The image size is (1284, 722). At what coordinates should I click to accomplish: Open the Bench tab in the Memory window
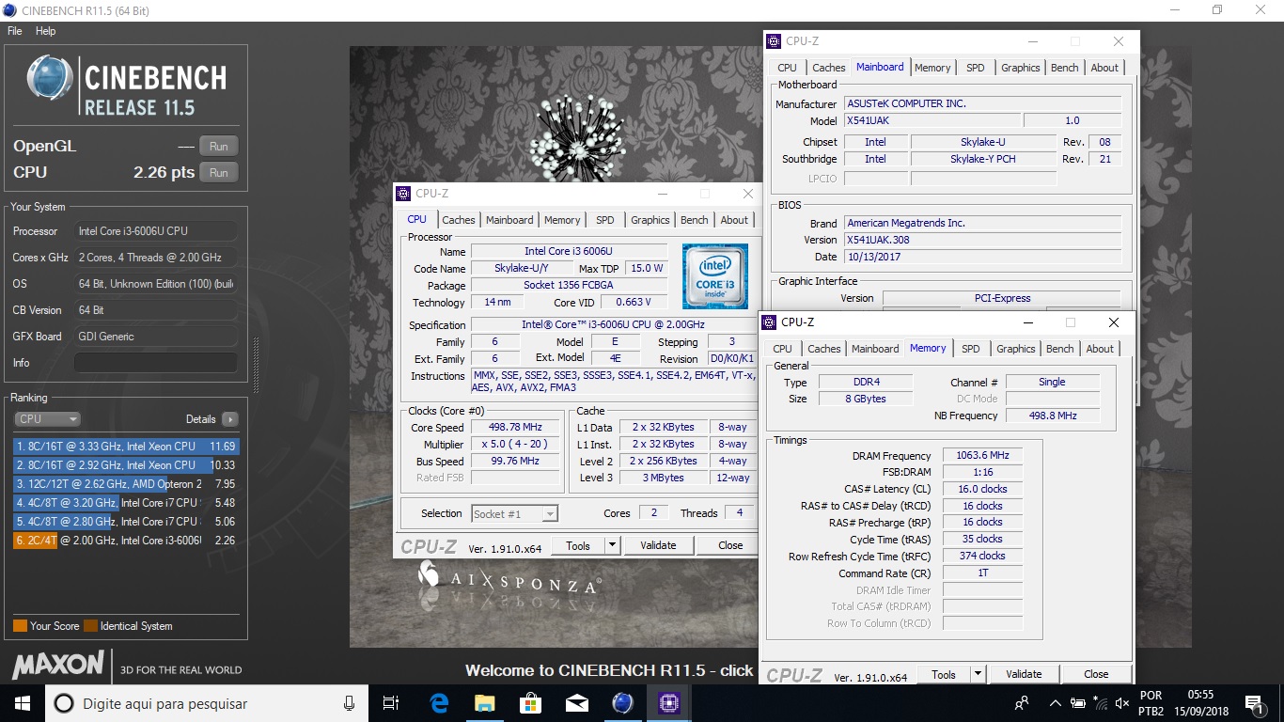tap(1060, 349)
